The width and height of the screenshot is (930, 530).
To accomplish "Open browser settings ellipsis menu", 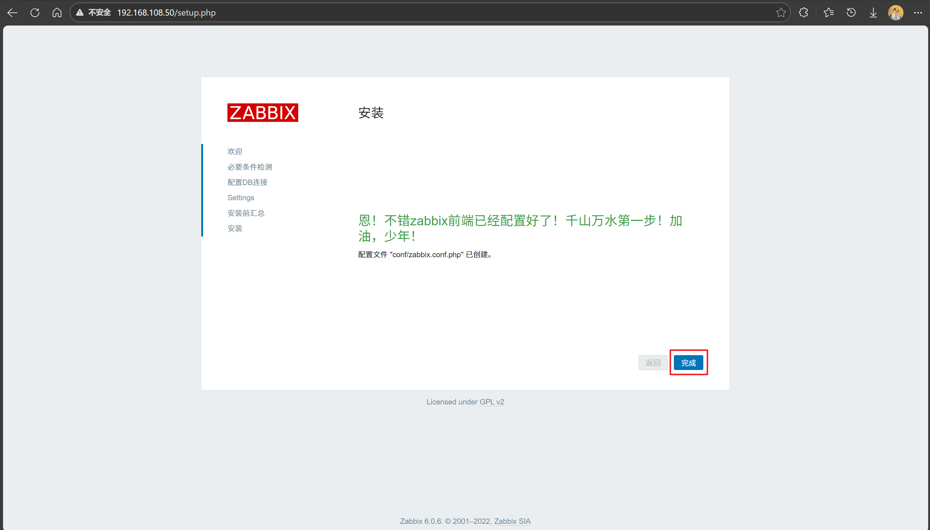I will [918, 13].
